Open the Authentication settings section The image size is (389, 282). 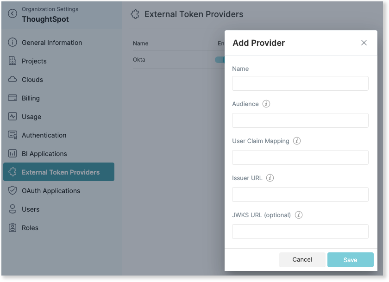coord(44,135)
